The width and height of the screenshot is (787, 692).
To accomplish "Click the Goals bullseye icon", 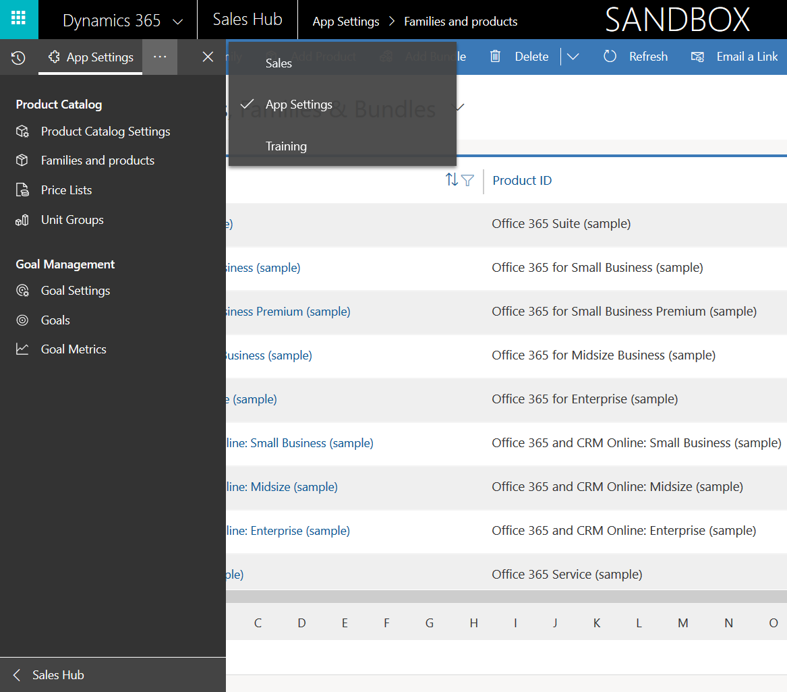I will tap(22, 320).
